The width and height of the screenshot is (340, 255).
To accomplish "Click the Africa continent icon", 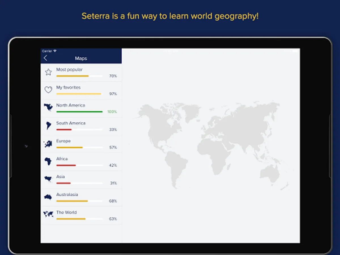I will click(x=48, y=161).
